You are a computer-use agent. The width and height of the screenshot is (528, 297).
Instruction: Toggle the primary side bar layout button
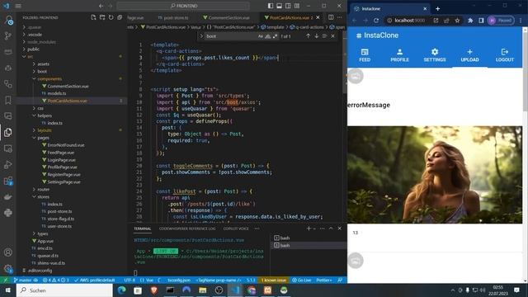click(x=271, y=6)
